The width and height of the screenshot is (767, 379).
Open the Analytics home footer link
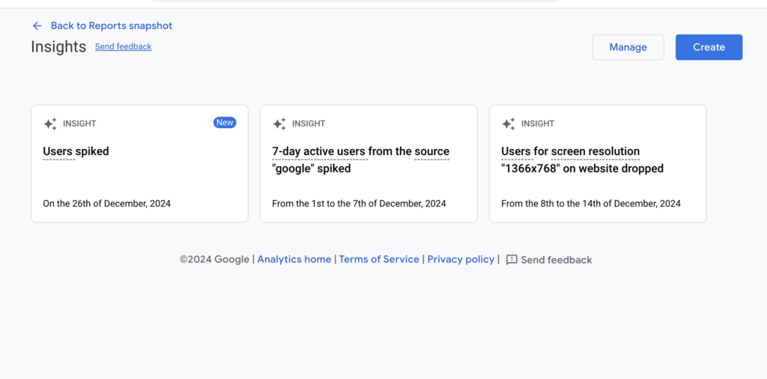[294, 259]
